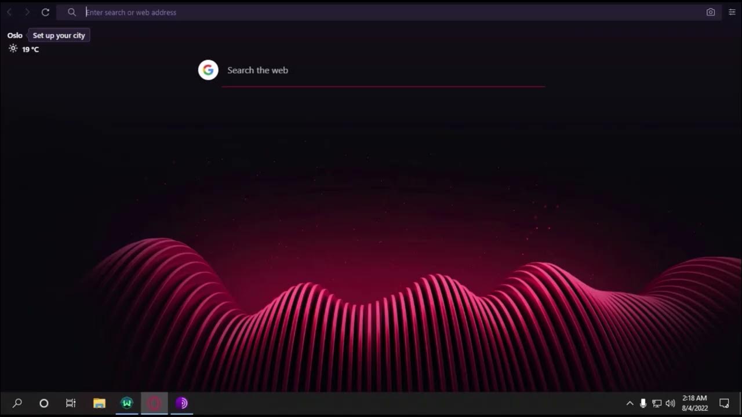This screenshot has height=417, width=742.
Task: Click the microphone tray icon
Action: click(x=643, y=403)
